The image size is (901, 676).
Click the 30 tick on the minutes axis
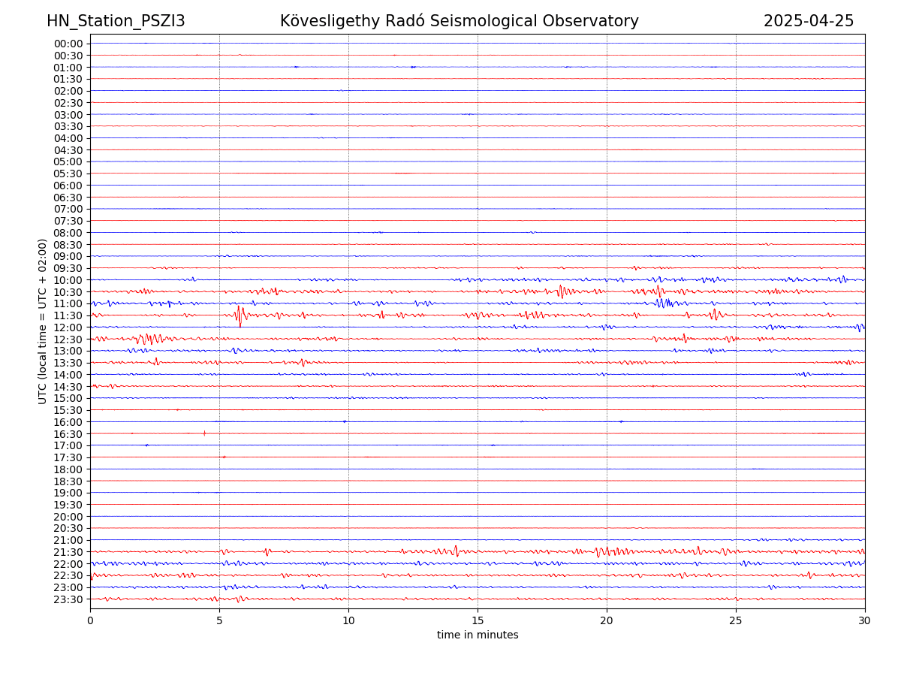coord(865,620)
